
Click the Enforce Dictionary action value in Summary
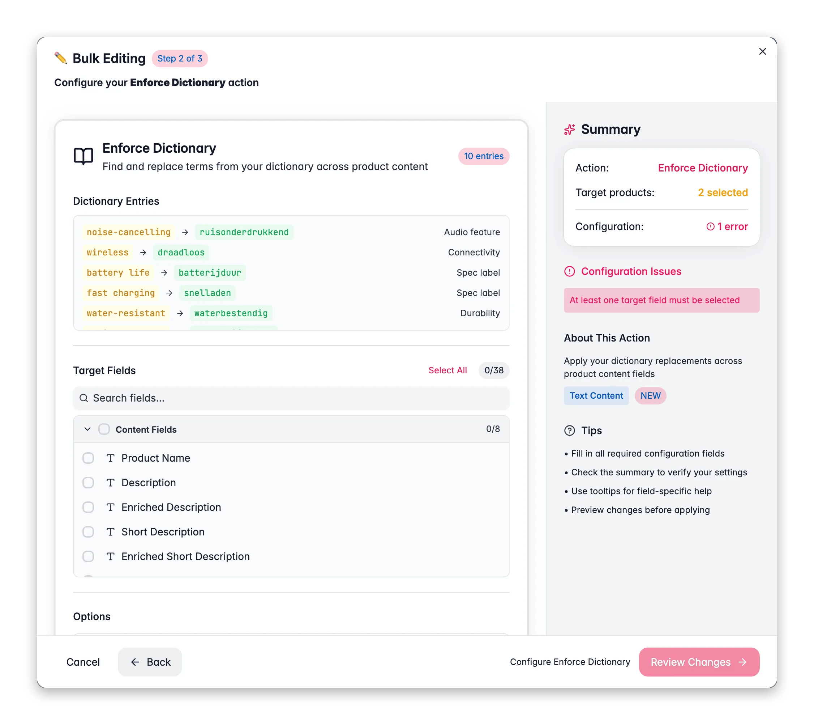tap(703, 168)
